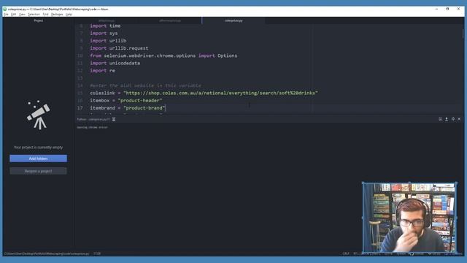Screen dimensions: 467x263
Task: Click the 'import re' line
Action: tap(102, 71)
